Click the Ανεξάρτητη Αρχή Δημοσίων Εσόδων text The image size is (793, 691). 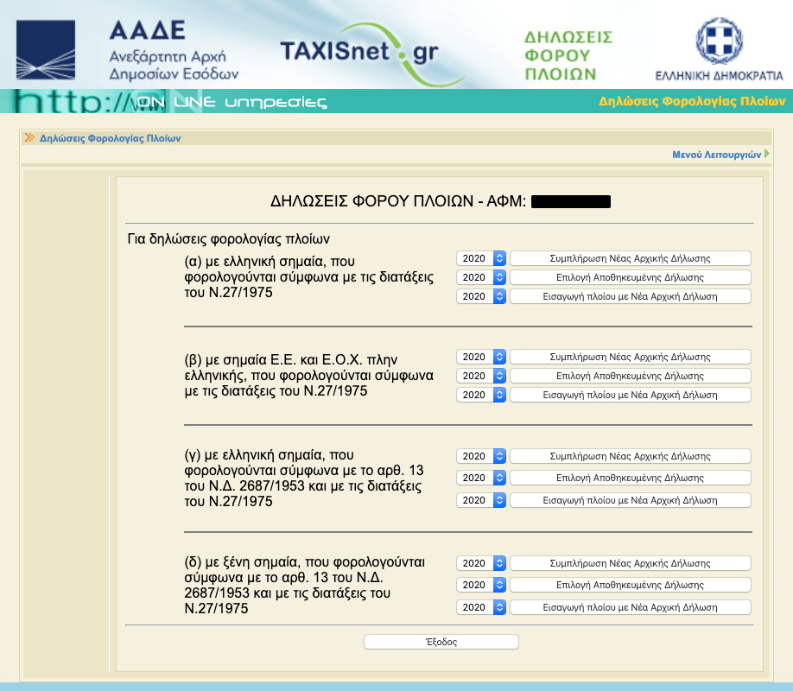point(174,66)
